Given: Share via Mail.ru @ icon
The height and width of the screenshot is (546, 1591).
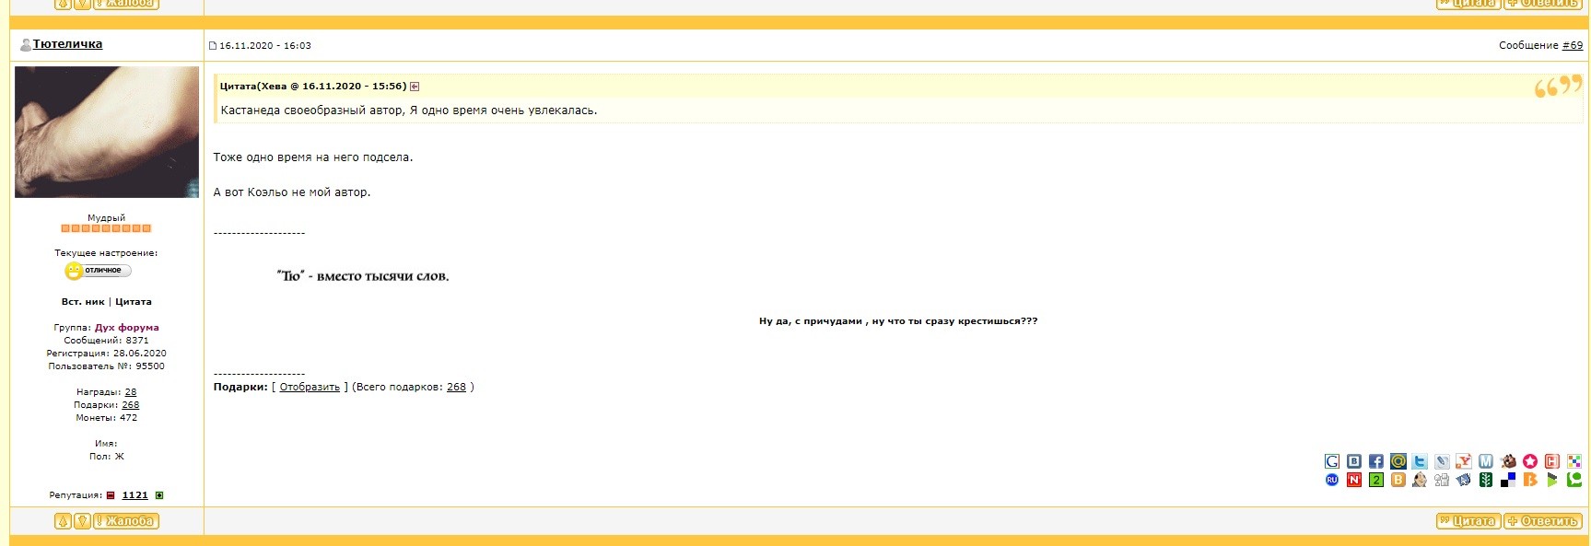Looking at the screenshot, I should coord(1398,461).
